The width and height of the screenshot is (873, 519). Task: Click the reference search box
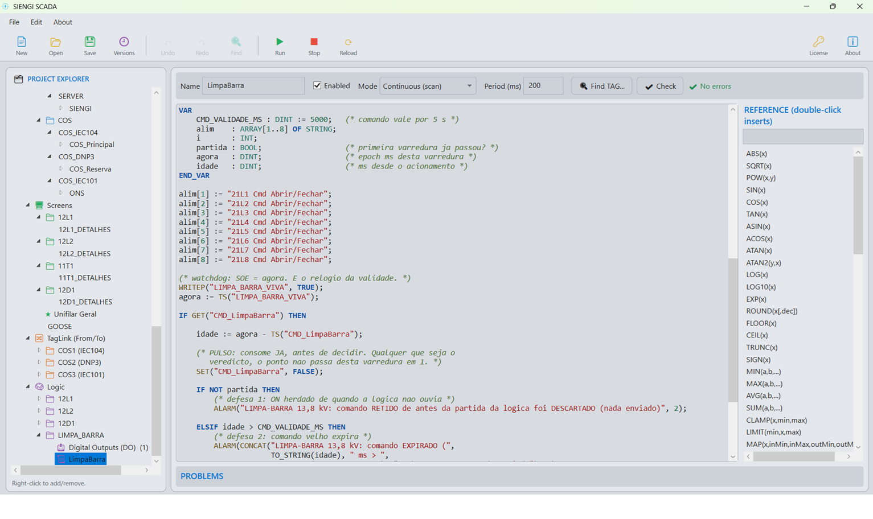[802, 137]
